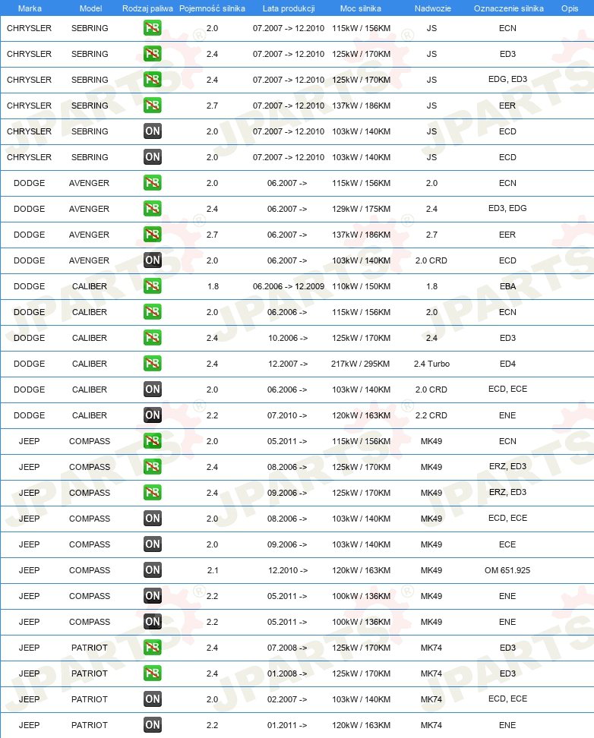Click the 2.2 CRD body value in Caliber row

tap(431, 415)
